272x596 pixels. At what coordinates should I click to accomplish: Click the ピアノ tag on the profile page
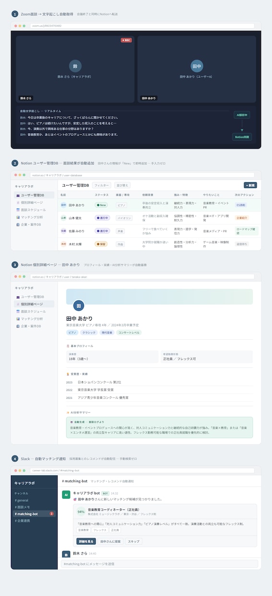click(x=72, y=332)
